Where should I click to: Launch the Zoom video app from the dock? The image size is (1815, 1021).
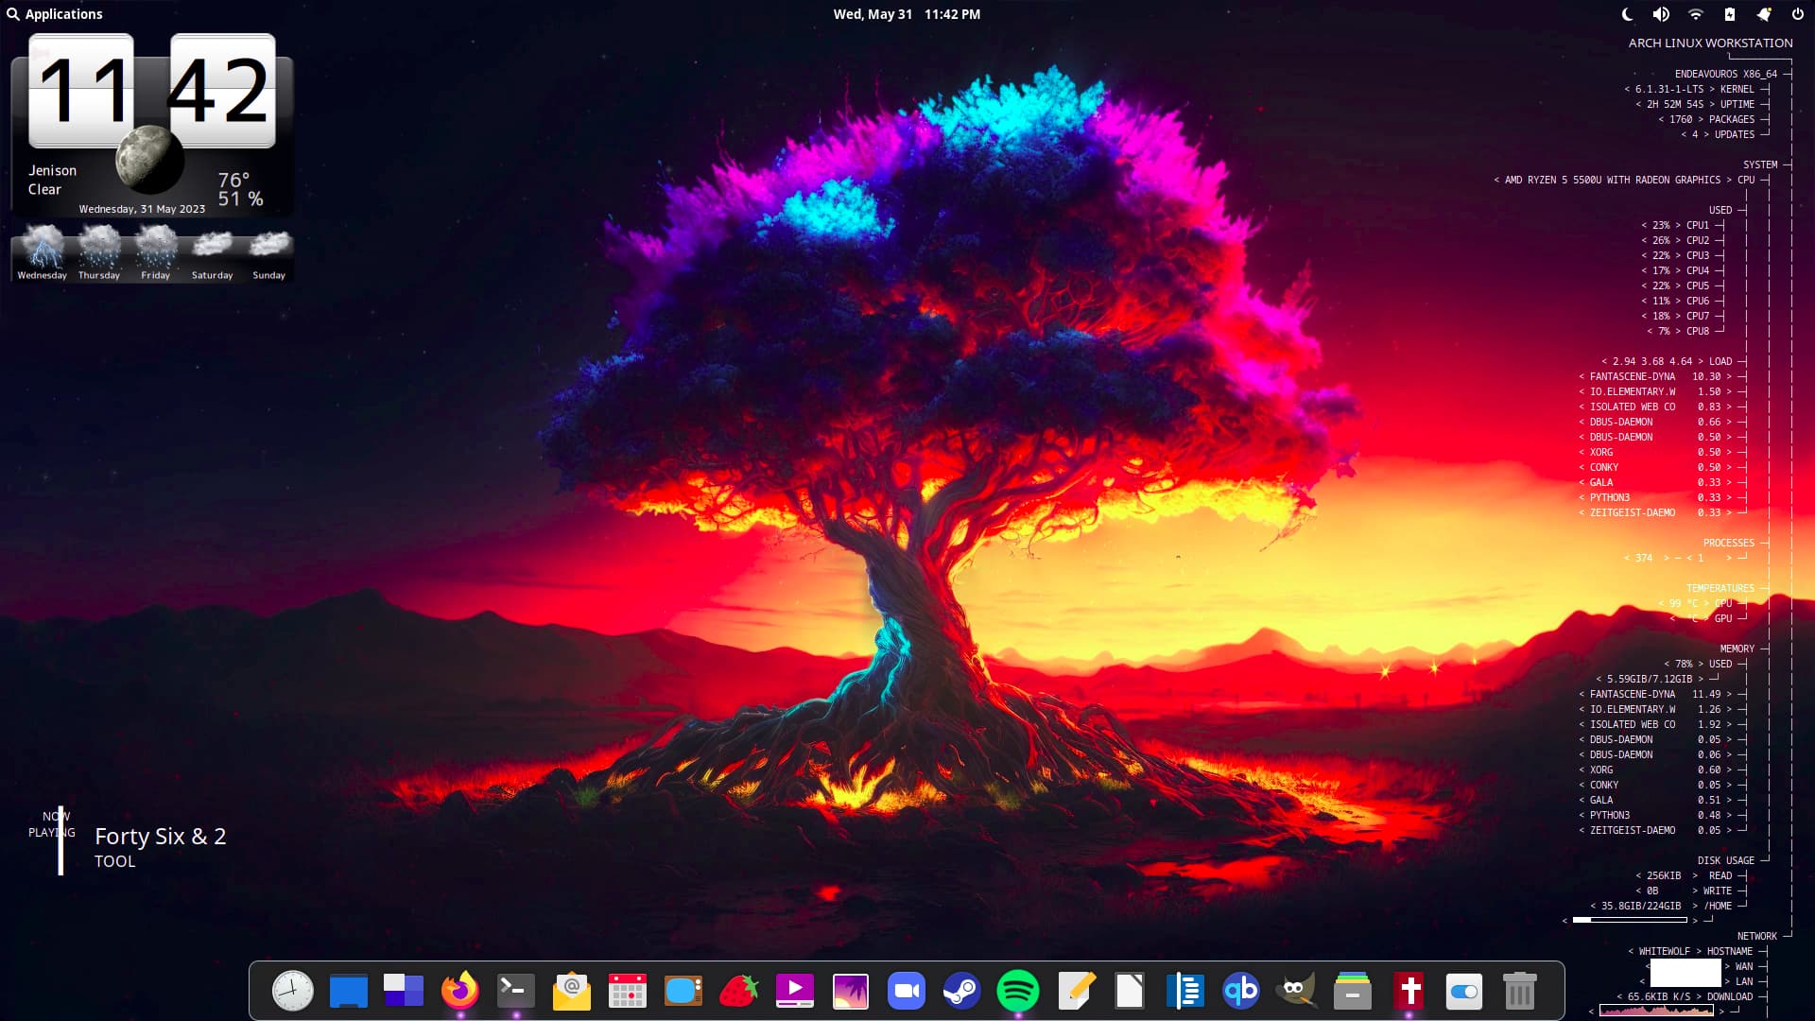(906, 991)
